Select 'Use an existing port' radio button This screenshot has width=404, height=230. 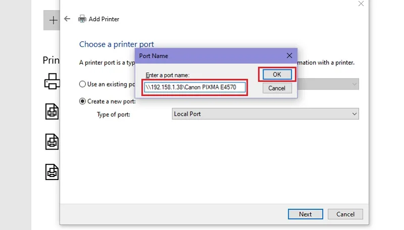[82, 84]
